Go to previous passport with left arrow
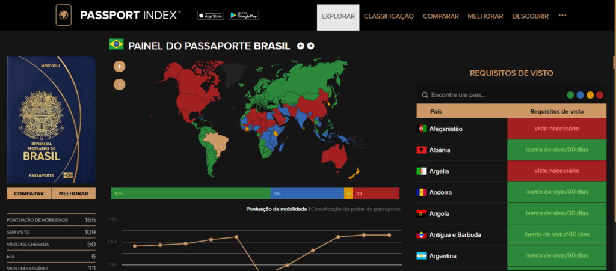The height and width of the screenshot is (271, 616). (301, 46)
